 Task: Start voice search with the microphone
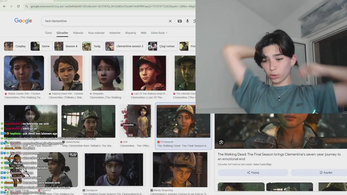pos(187,21)
